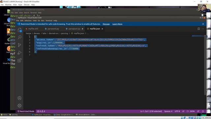Change file encoding via UTF-8
Image resolution: width=211 pixels, height=119 pixels.
pyautogui.click(x=177, y=111)
